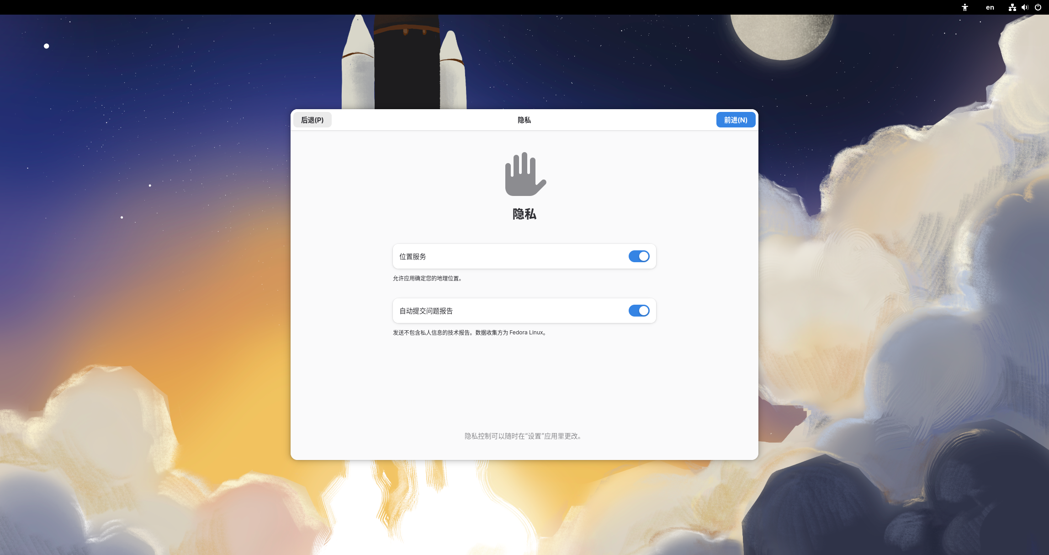Click the wired network status icon
Viewport: 1049px width, 555px height.
(1012, 7)
